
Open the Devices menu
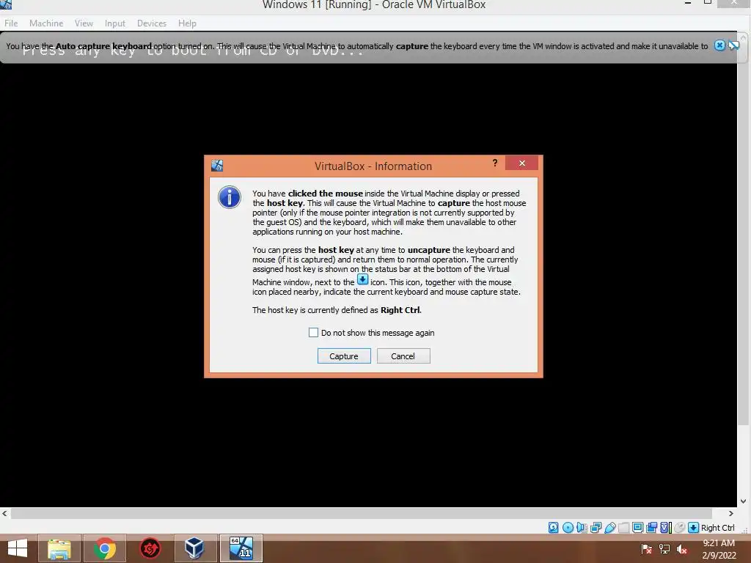coord(151,23)
